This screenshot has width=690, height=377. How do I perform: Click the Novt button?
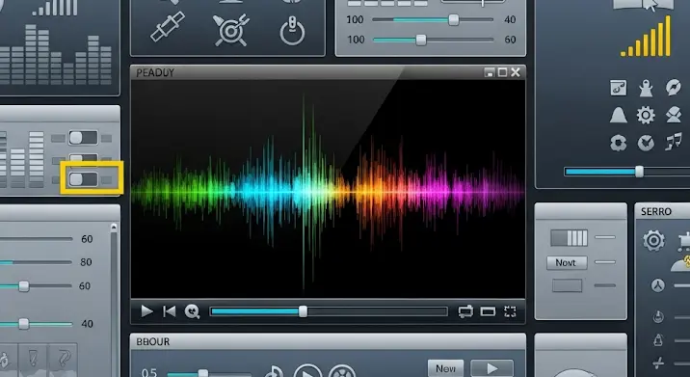pos(567,263)
